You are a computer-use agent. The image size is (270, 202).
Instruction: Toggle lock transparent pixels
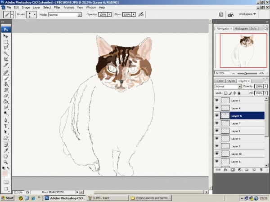[225, 93]
